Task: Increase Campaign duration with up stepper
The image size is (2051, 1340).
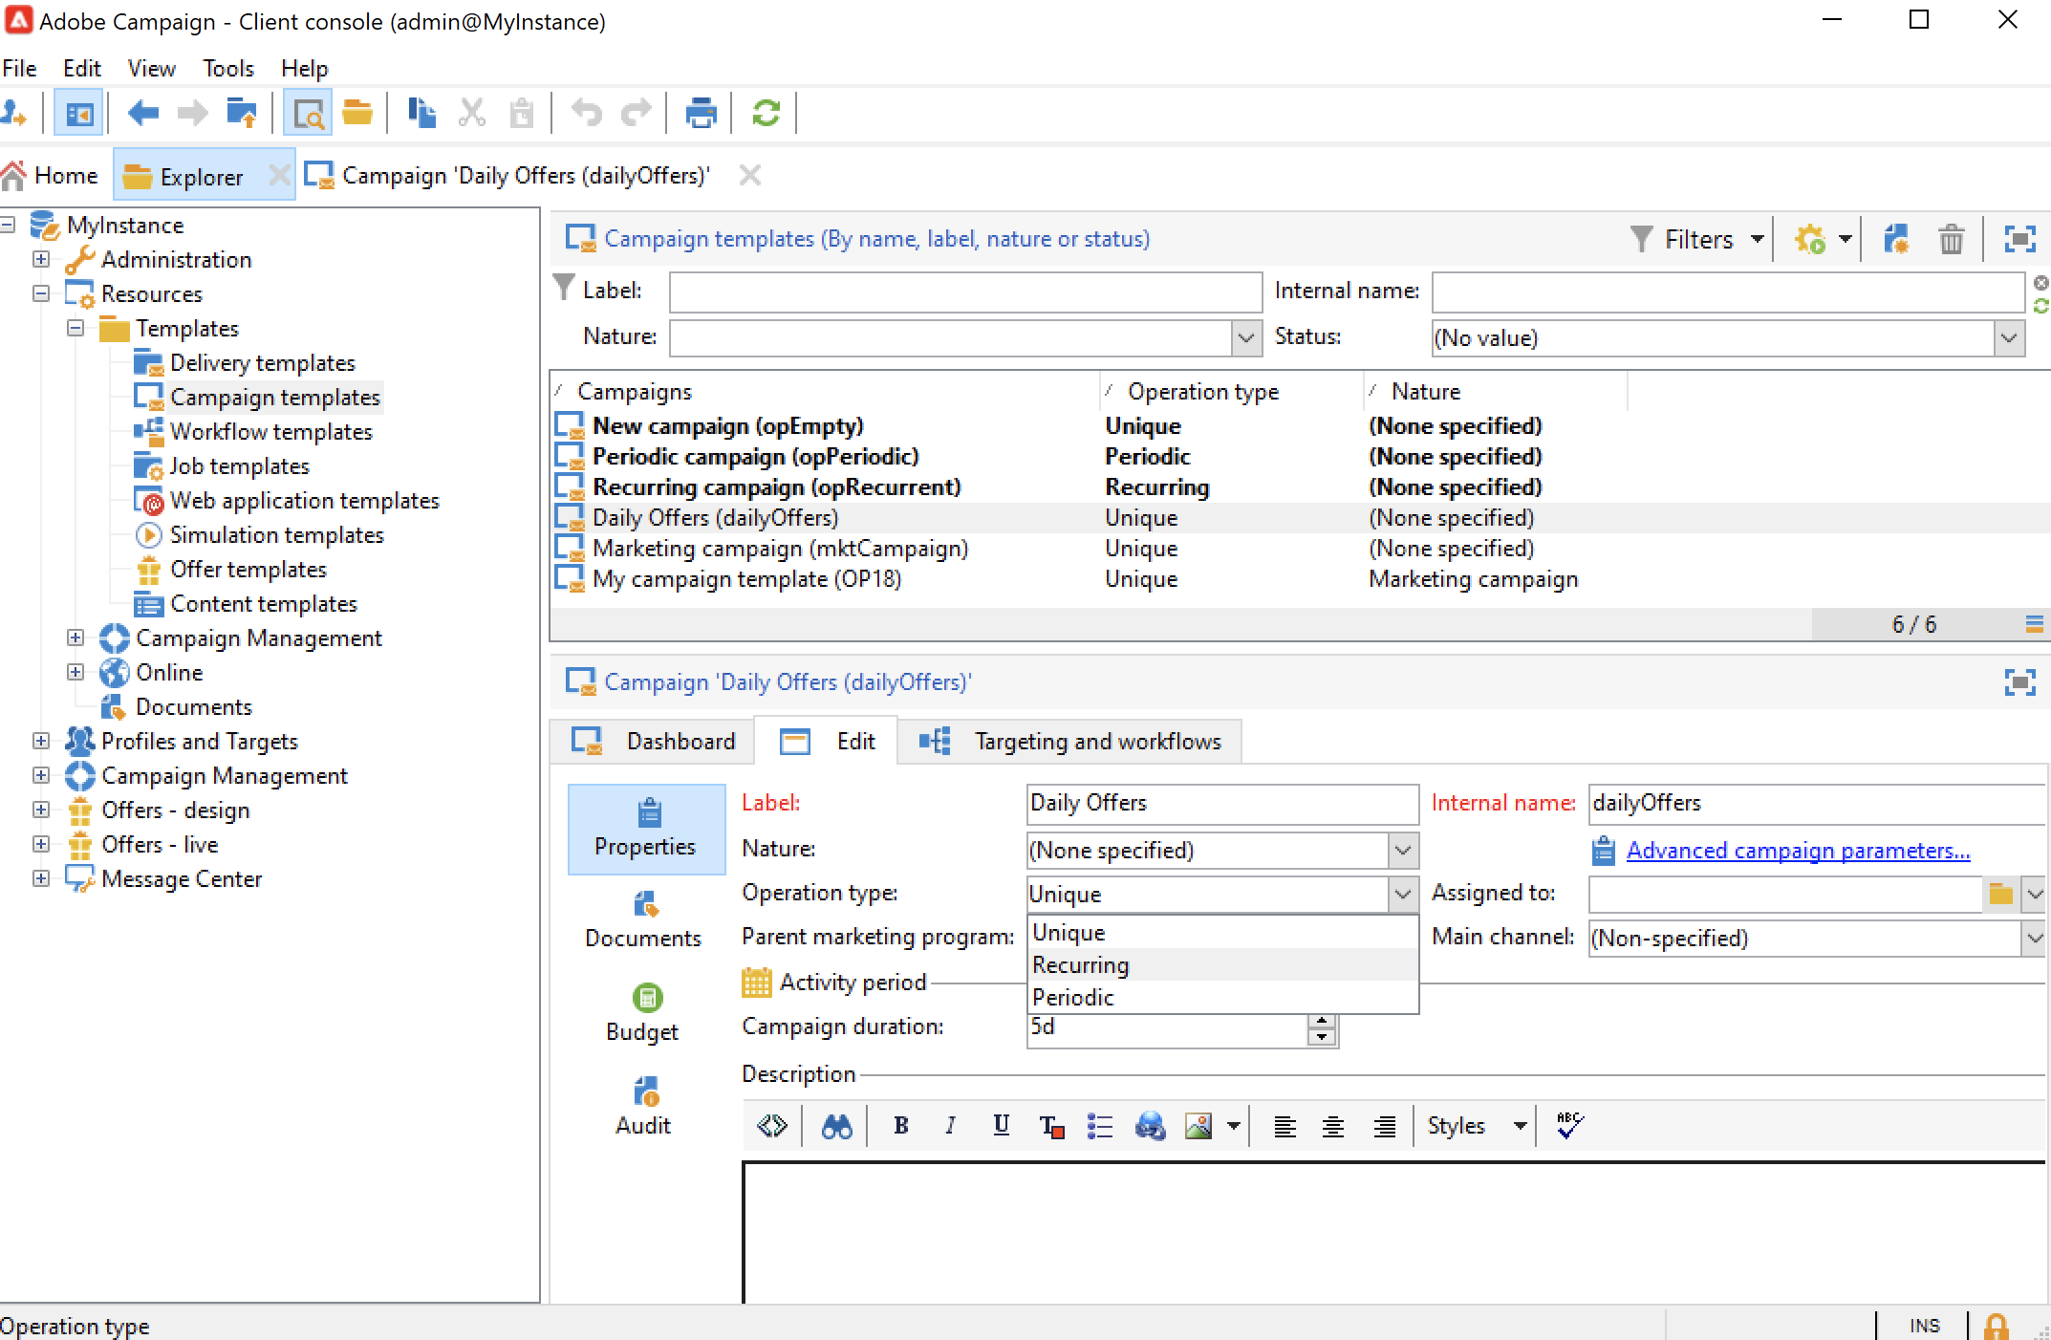Action: pyautogui.click(x=1322, y=1022)
